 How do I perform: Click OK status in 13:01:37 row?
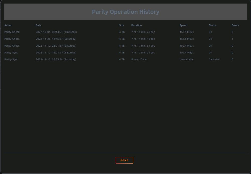(210, 53)
